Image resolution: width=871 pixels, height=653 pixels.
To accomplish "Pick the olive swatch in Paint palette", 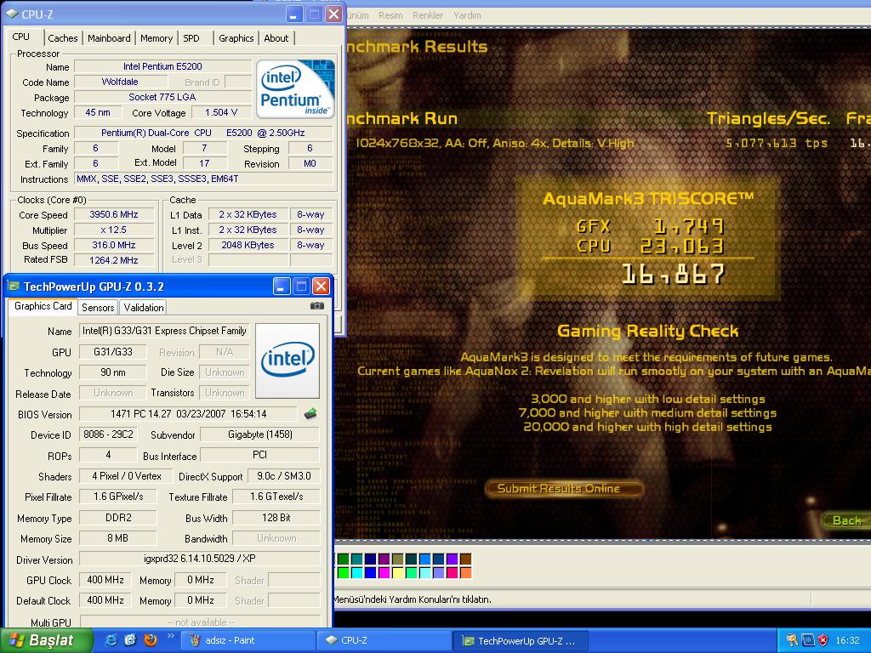I will point(398,559).
